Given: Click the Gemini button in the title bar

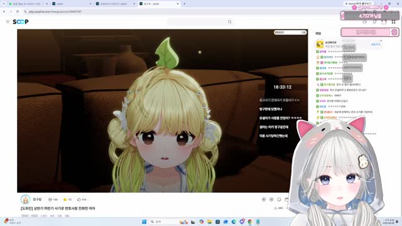Looking at the screenshot, I should point(359,4).
